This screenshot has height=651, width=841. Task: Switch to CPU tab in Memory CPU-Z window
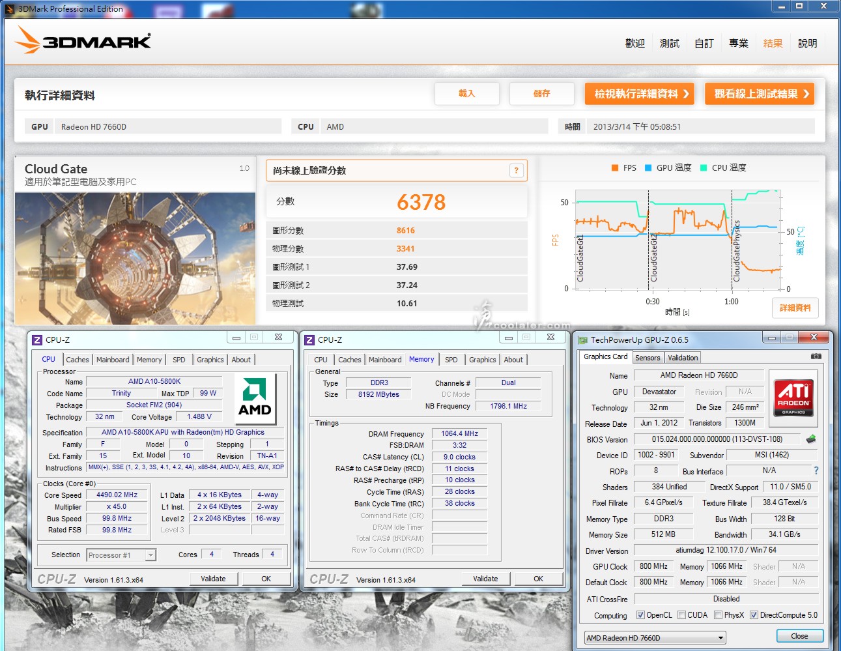coord(321,360)
